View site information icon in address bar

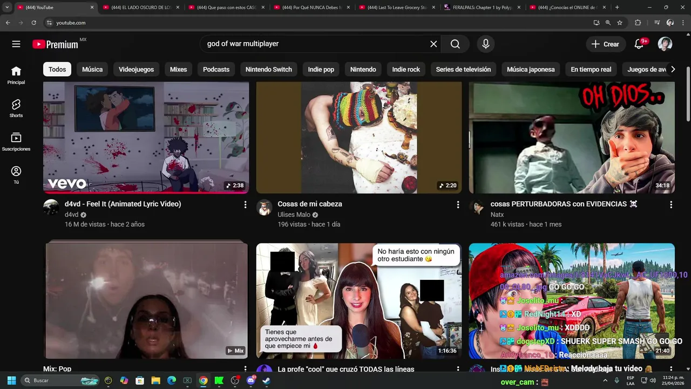(x=49, y=23)
